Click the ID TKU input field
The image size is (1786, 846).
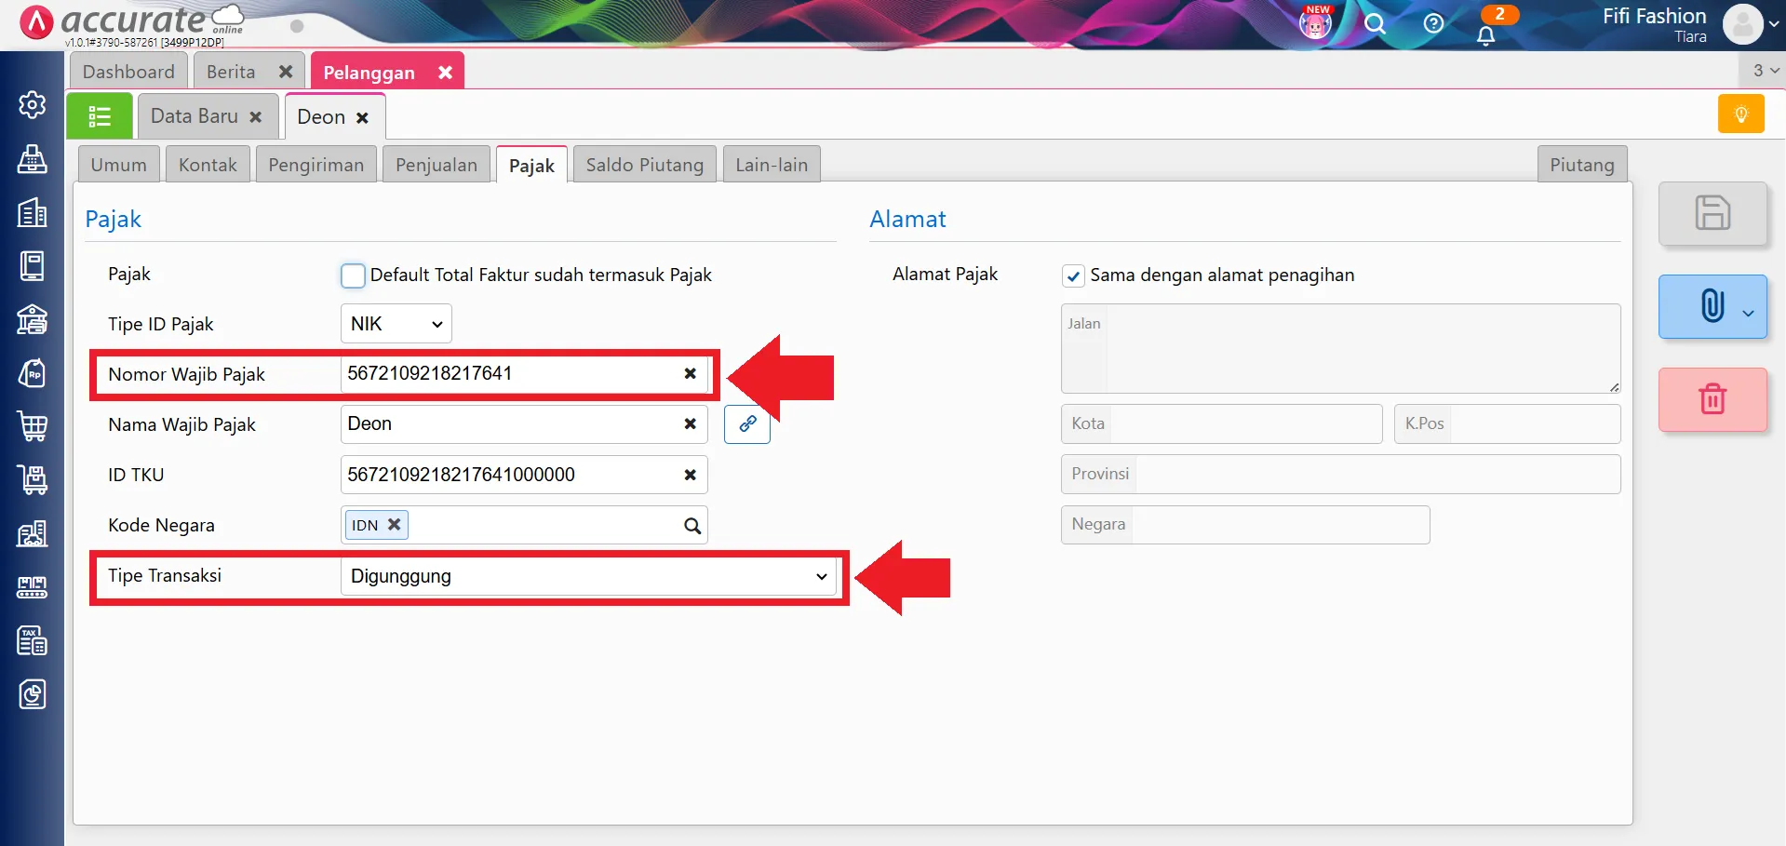[524, 475]
